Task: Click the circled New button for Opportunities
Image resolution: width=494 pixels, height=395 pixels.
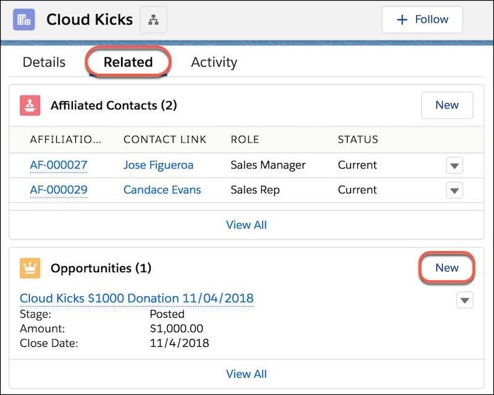Action: [446, 268]
